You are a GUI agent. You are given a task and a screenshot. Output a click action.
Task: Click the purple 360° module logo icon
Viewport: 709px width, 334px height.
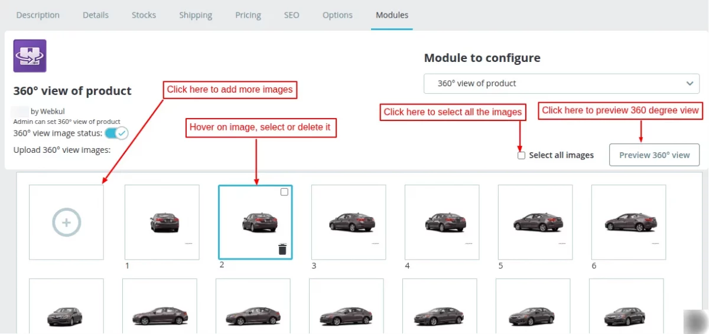click(x=30, y=56)
